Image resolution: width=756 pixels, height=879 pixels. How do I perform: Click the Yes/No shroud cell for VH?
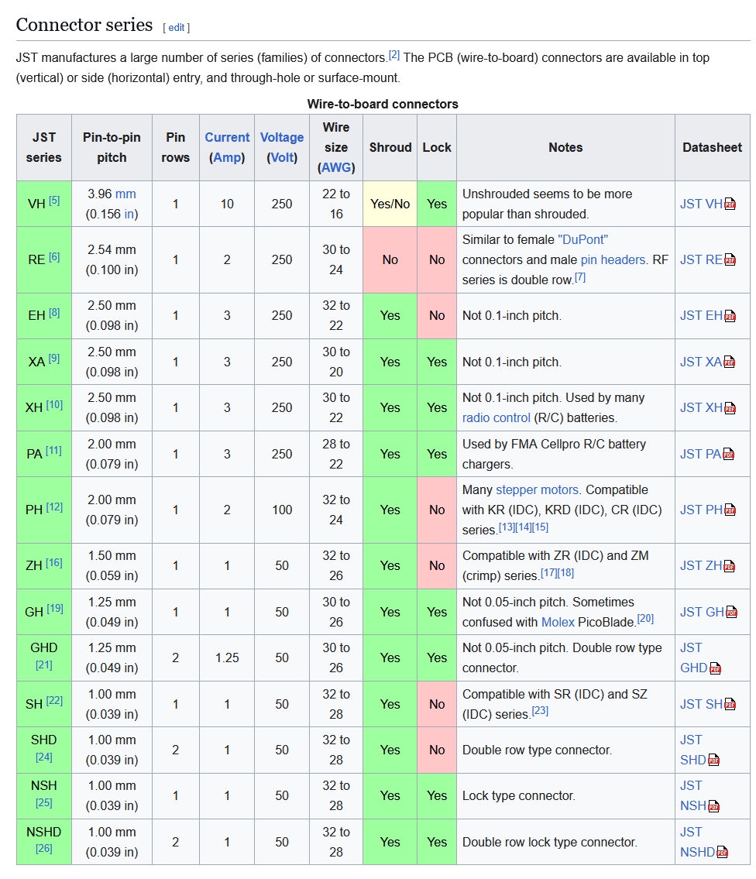point(390,204)
